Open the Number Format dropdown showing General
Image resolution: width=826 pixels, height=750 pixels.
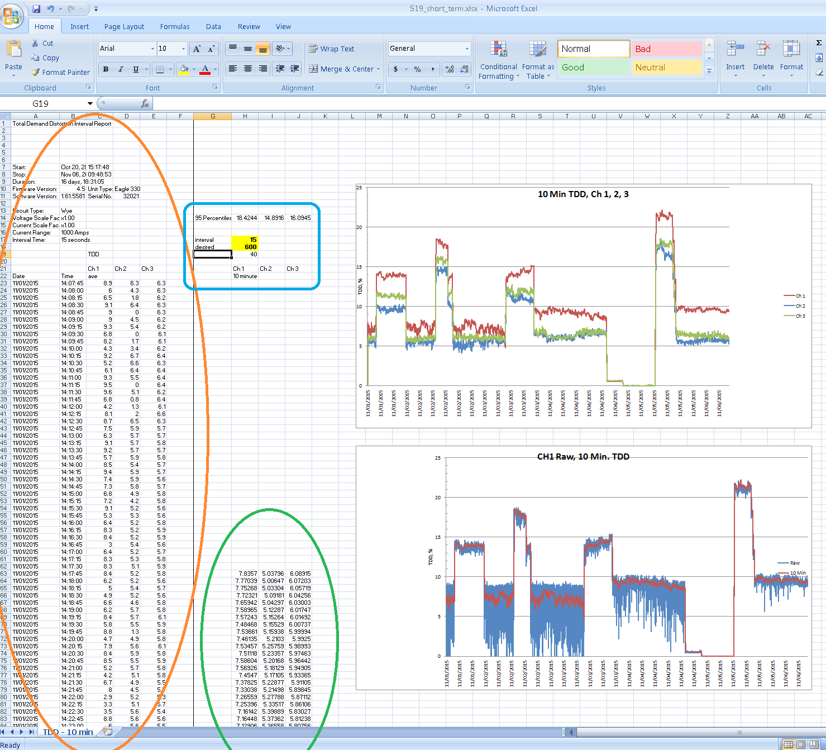click(x=466, y=48)
